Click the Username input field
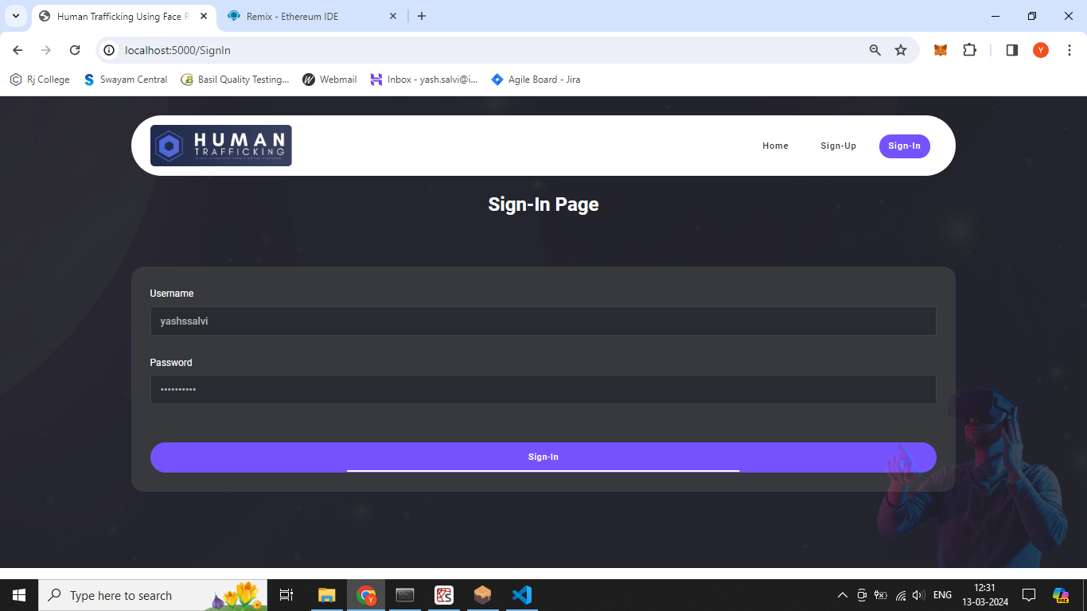The image size is (1087, 611). [x=543, y=321]
